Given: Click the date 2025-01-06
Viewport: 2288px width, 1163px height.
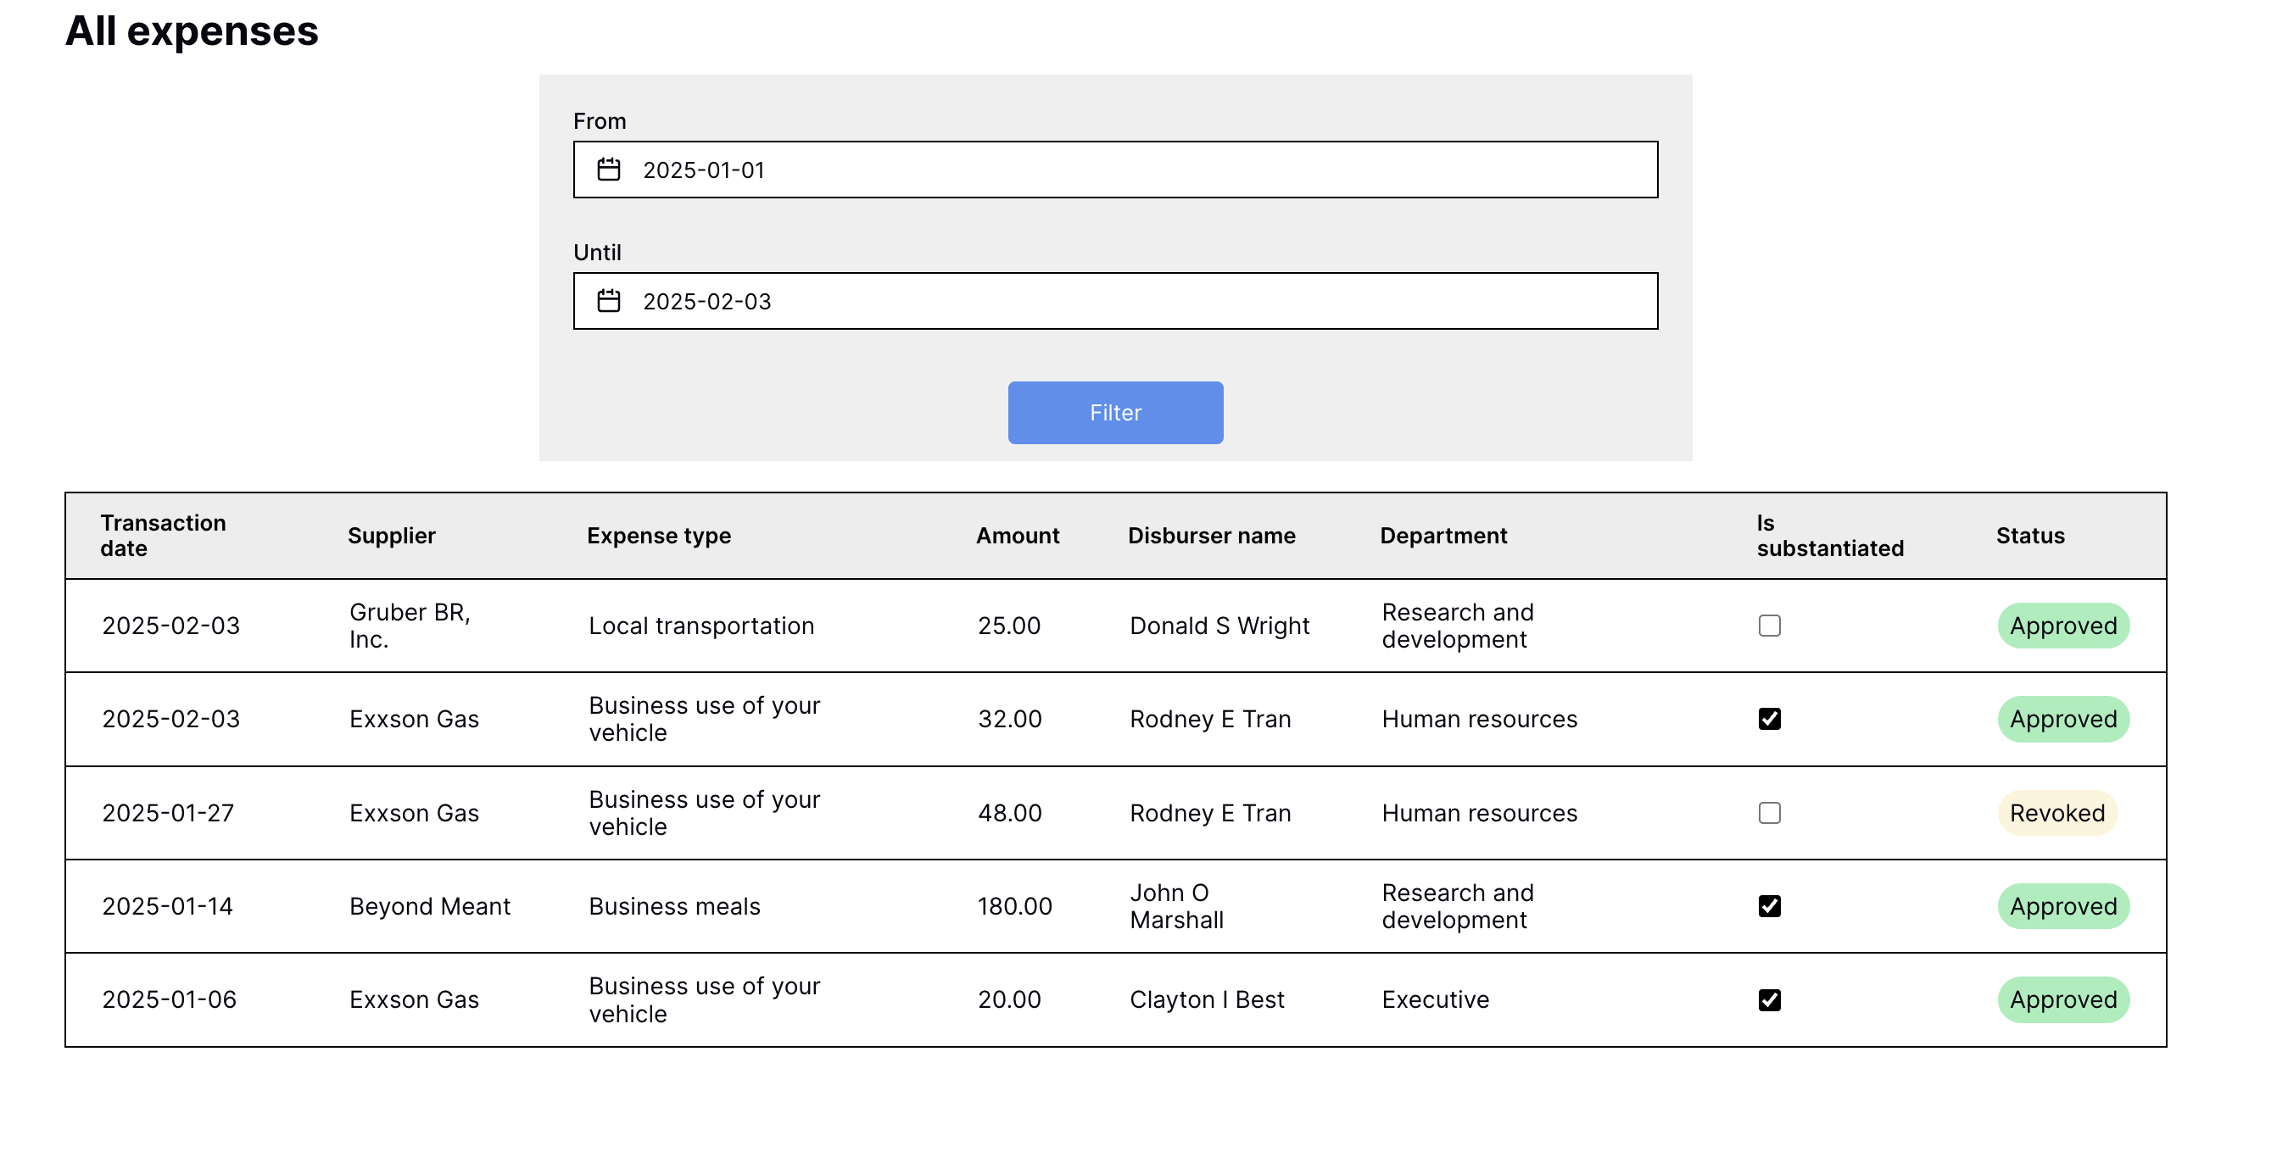Looking at the screenshot, I should click(x=169, y=1000).
